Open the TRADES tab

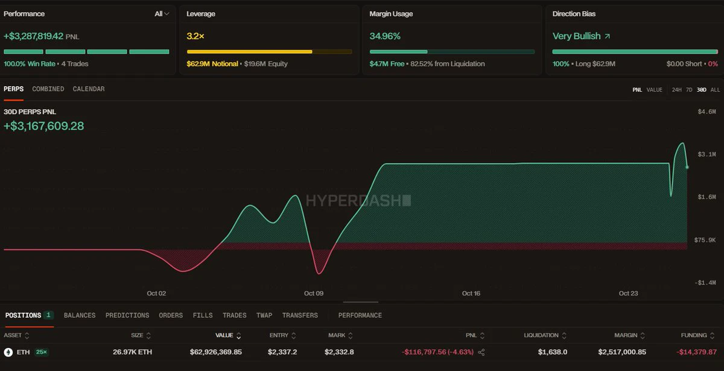click(x=235, y=316)
